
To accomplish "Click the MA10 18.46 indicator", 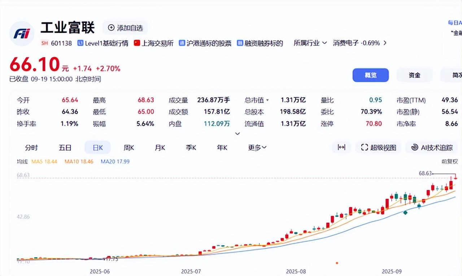I will click(x=79, y=161).
